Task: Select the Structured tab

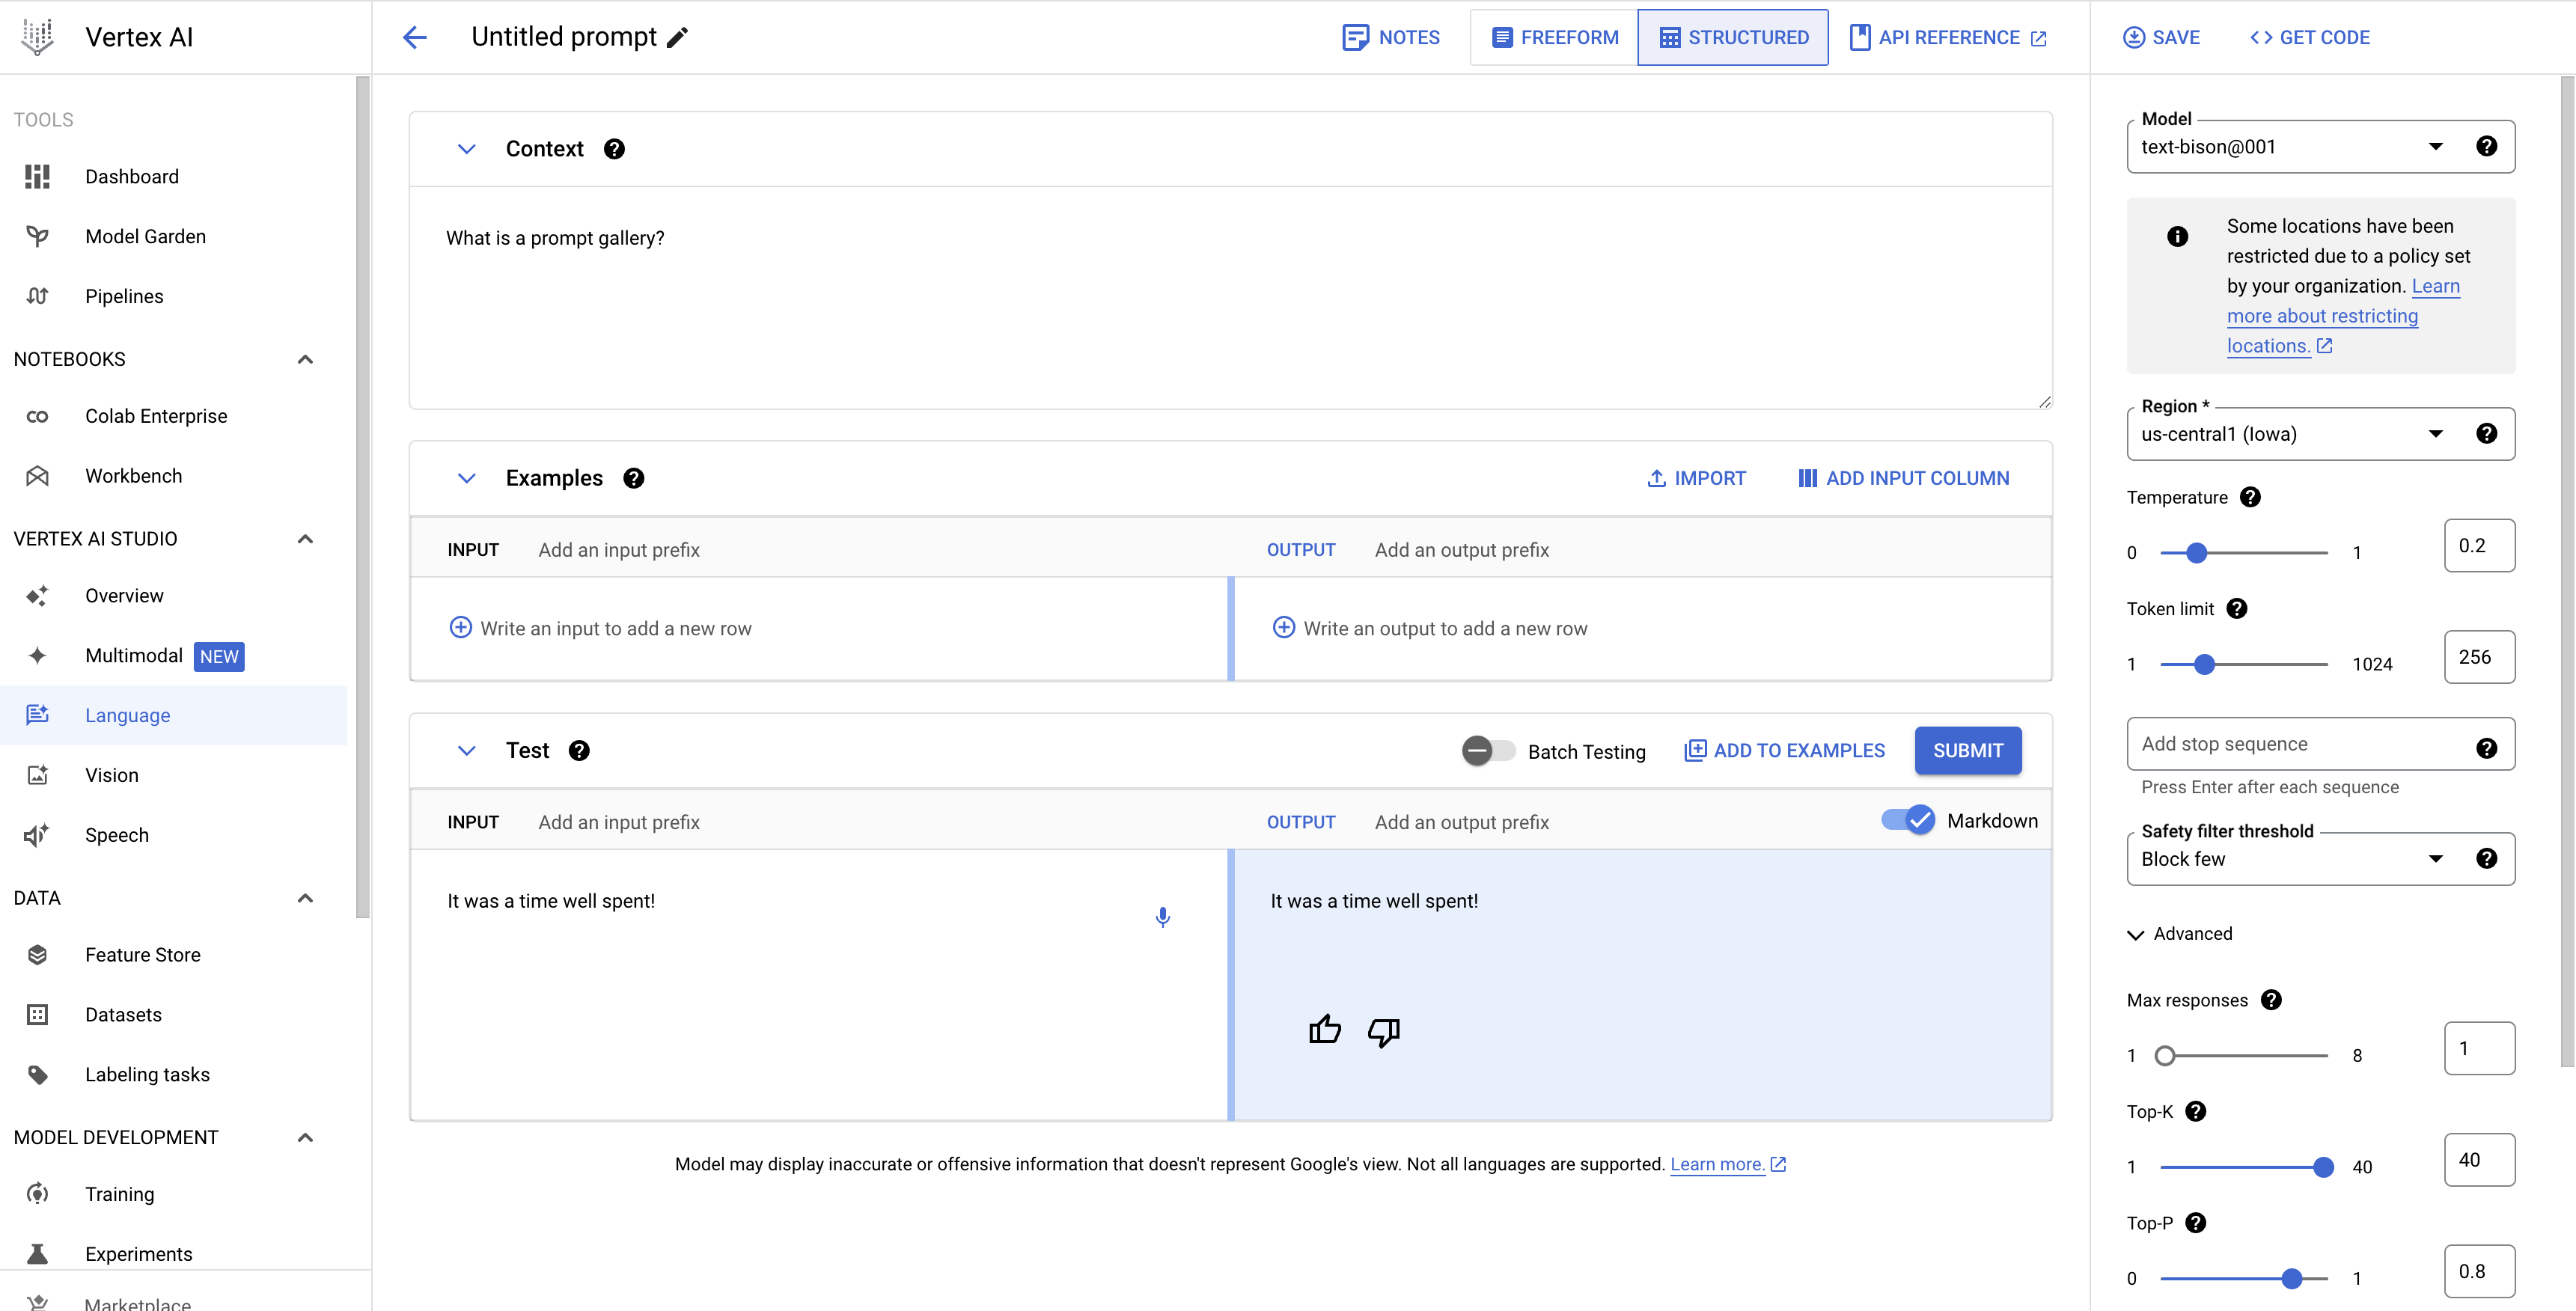Action: point(1733,38)
